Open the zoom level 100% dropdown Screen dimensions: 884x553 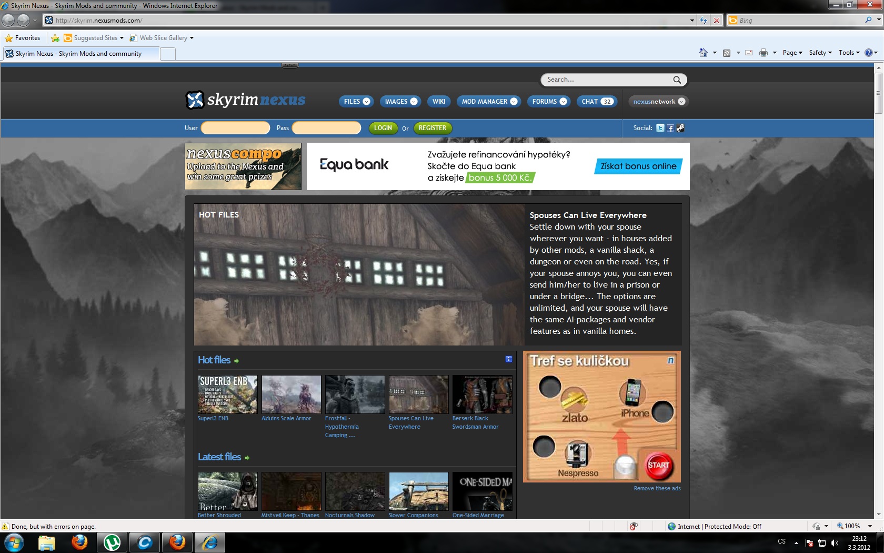(x=870, y=526)
